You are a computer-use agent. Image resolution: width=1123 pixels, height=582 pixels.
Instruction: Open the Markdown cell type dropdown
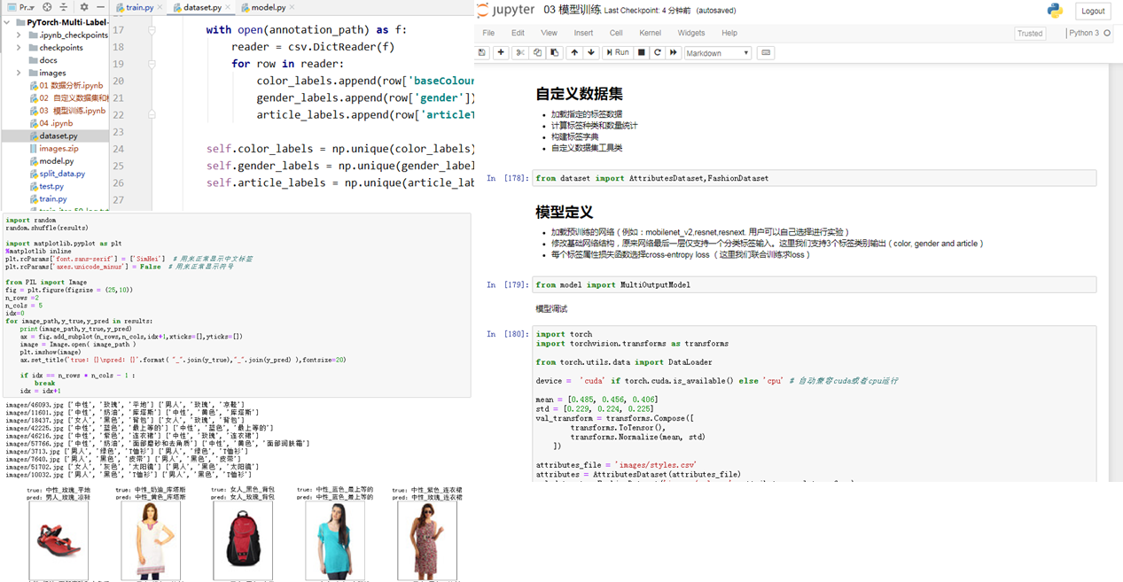pyautogui.click(x=718, y=53)
